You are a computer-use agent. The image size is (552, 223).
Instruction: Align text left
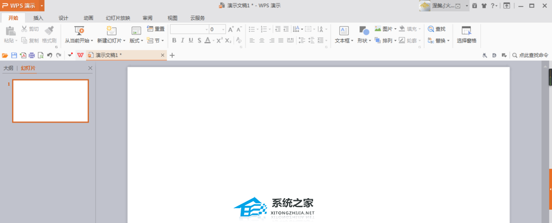tap(252, 40)
